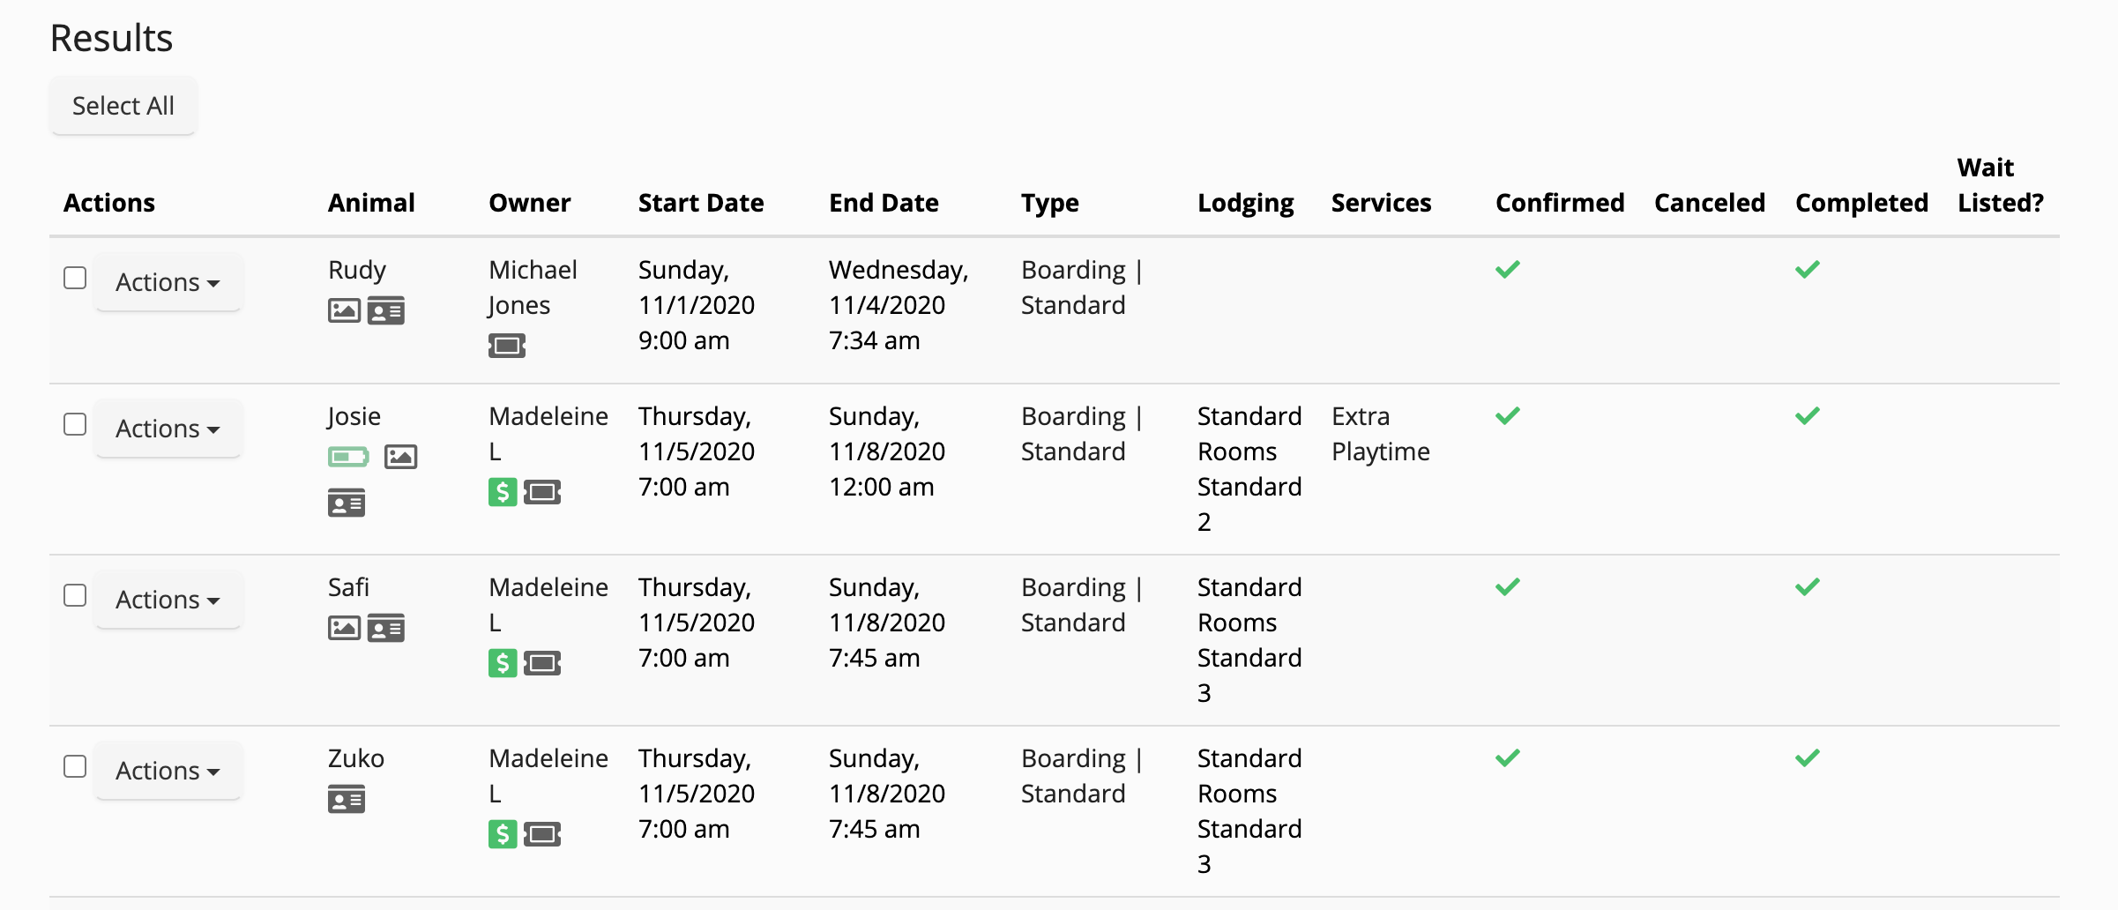The height and width of the screenshot is (910, 2118).
Task: Click the Extra Playtime service entry
Action: pos(1381,433)
